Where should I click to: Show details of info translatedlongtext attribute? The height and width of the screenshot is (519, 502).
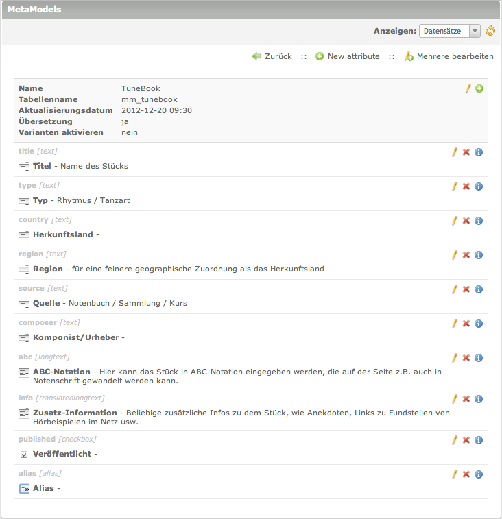pyautogui.click(x=479, y=399)
